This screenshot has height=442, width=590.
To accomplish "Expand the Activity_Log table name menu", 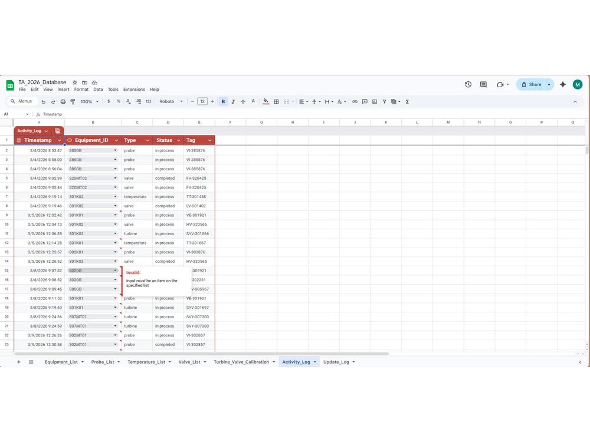I will (x=46, y=131).
